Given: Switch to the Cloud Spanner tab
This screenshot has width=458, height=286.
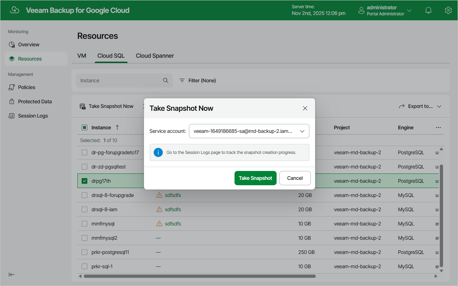Looking at the screenshot, I should click(155, 56).
